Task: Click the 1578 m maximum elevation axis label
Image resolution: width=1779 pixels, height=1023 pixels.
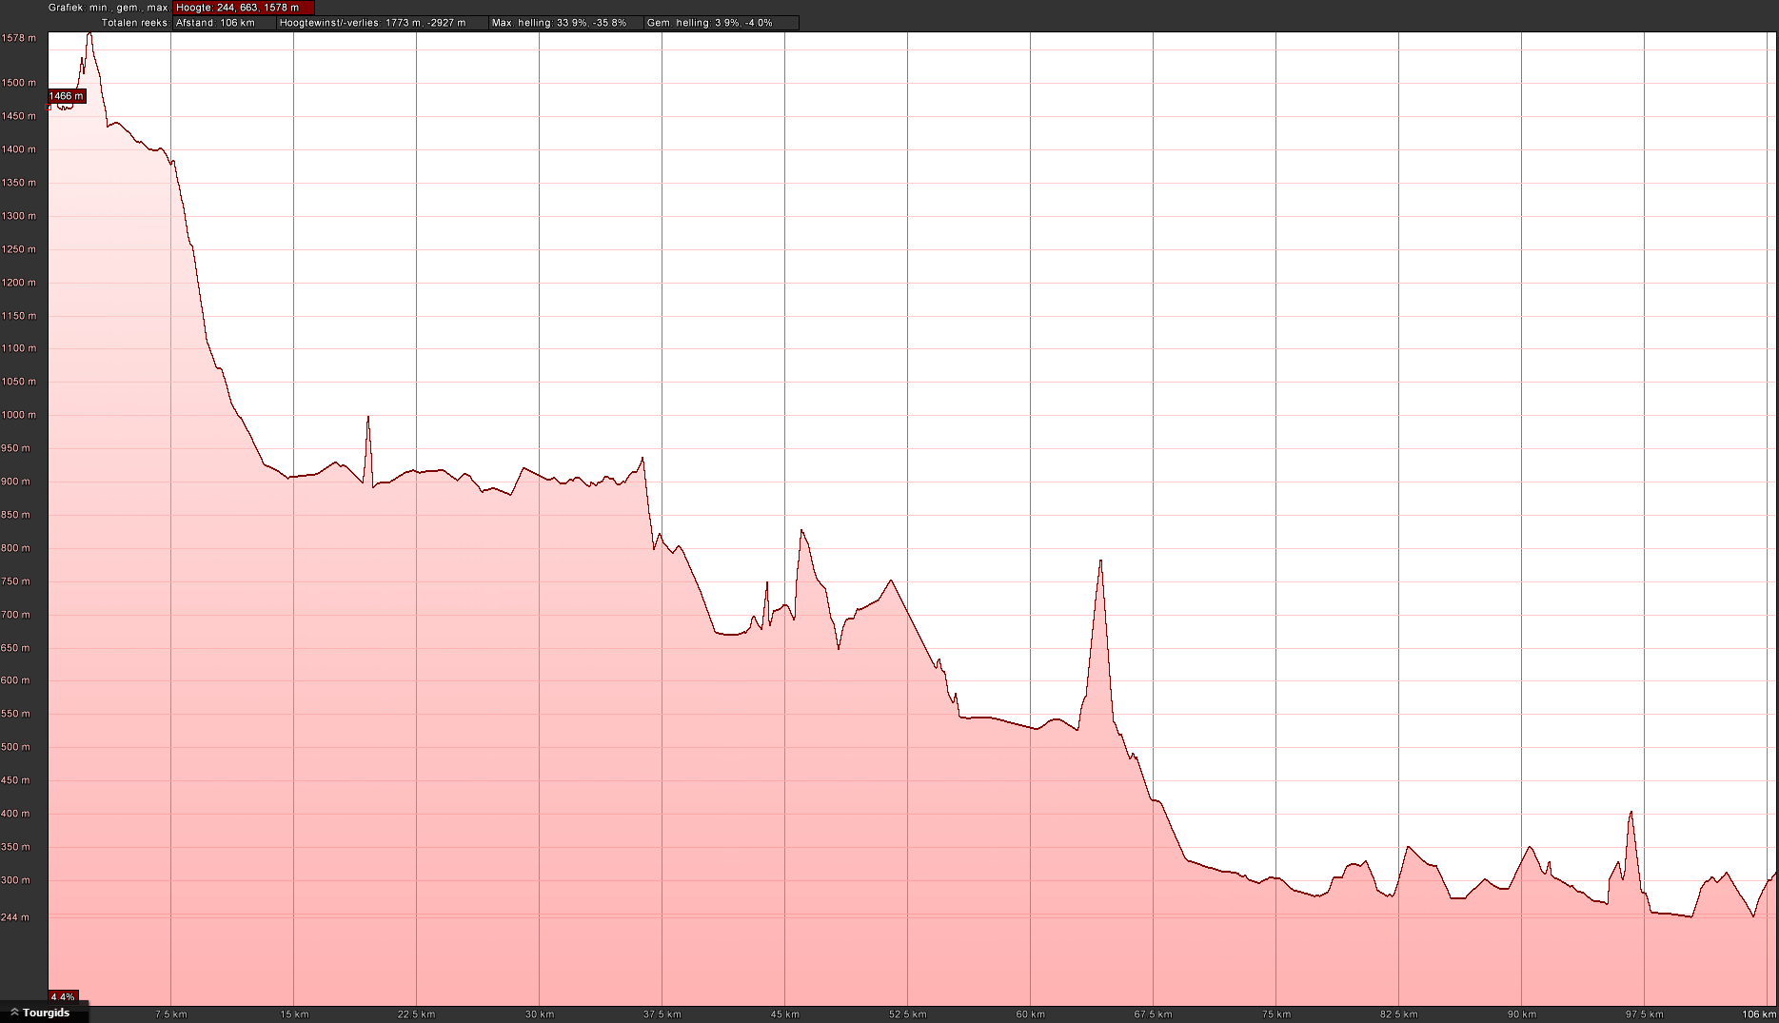Action: pos(19,38)
